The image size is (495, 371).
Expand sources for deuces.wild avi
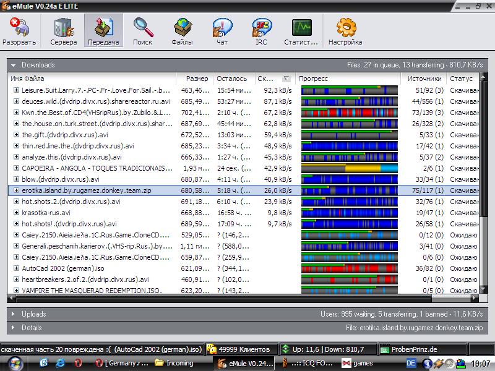pyautogui.click(x=16, y=101)
